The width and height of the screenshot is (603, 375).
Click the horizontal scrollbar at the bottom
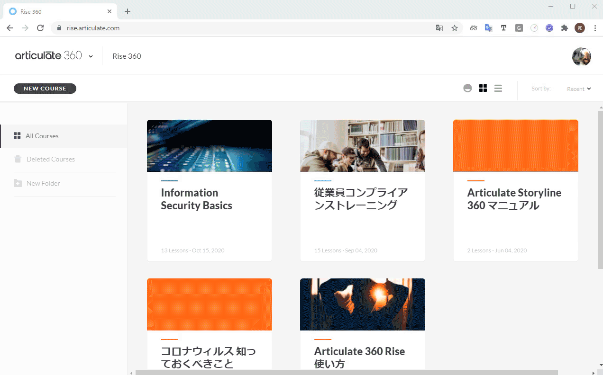pyautogui.click(x=347, y=373)
